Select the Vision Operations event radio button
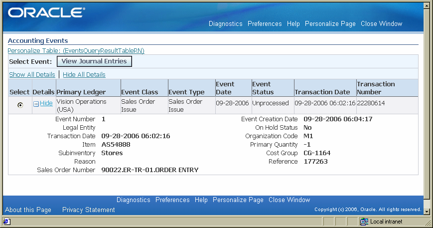This screenshot has width=433, height=228. click(x=20, y=105)
